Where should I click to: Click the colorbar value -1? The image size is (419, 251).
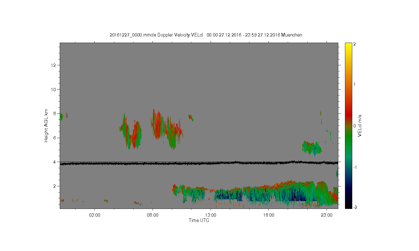coord(355,167)
